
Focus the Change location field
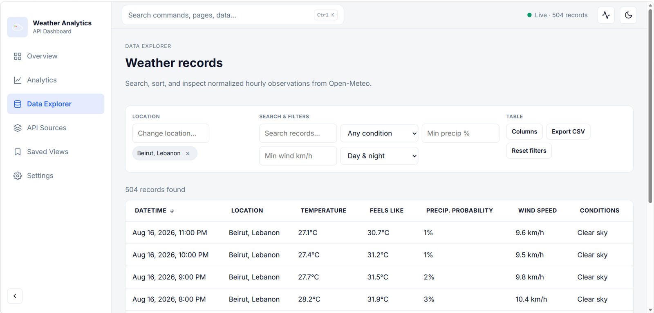[x=171, y=133]
